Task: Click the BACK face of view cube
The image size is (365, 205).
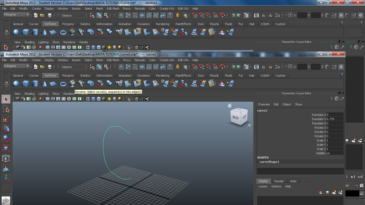Action: click(235, 117)
